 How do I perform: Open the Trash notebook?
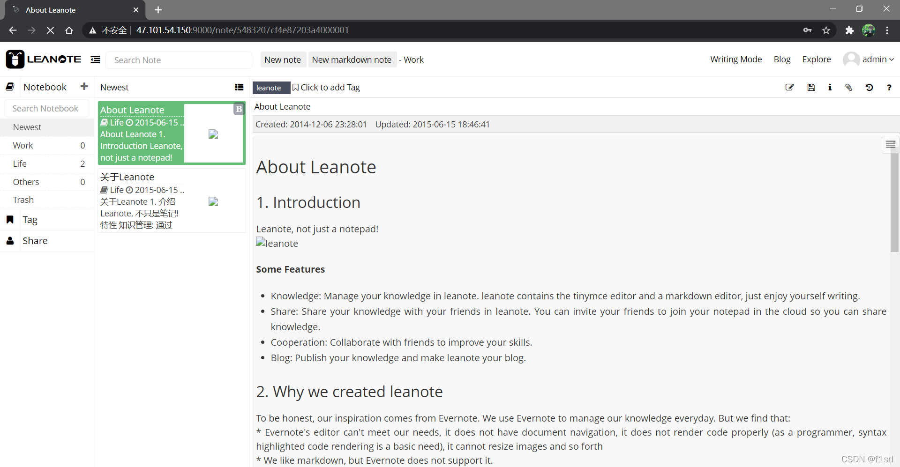tap(47, 200)
